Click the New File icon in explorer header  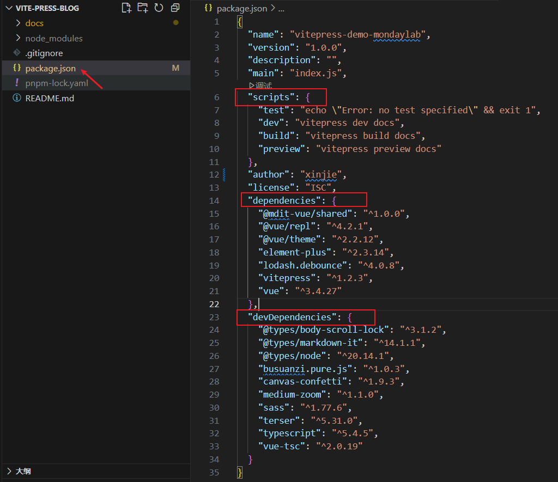(126, 8)
